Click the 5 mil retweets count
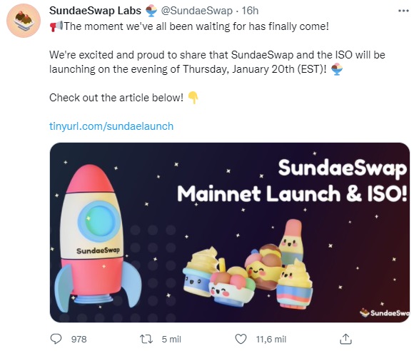Screen dimensions: 419x351 (x=171, y=340)
